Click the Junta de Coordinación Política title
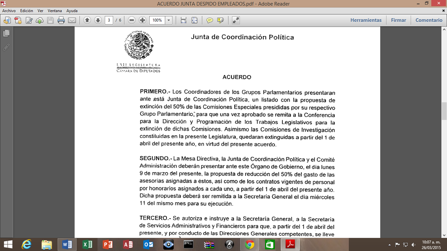The image size is (447, 251). click(x=242, y=37)
